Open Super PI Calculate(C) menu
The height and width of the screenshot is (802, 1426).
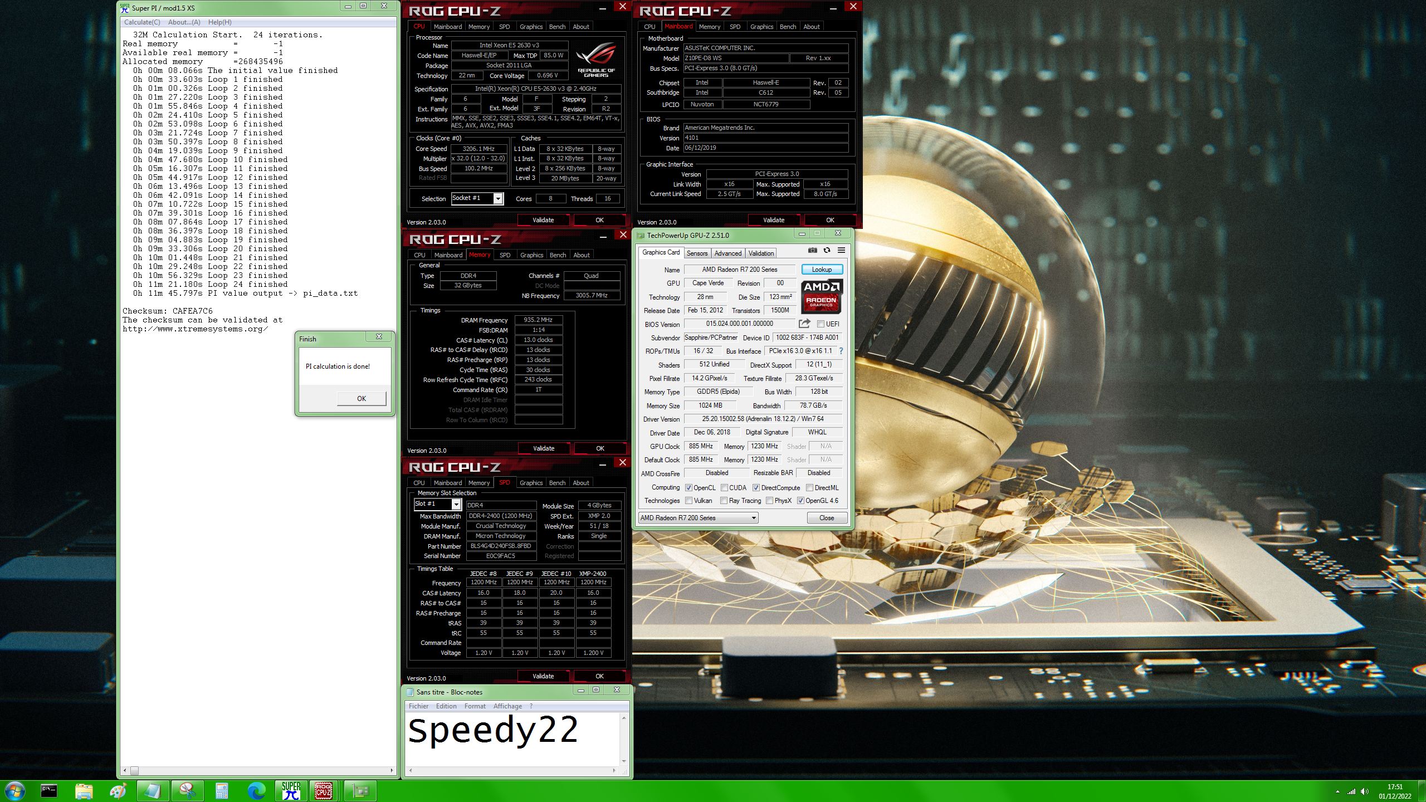[x=142, y=22]
